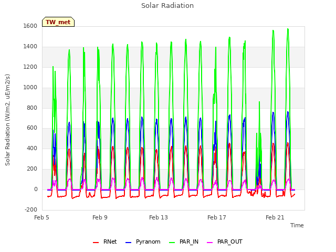This screenshot has height=252, width=336.
Task: Click the 1200 y-axis tick label
Action: click(30, 67)
